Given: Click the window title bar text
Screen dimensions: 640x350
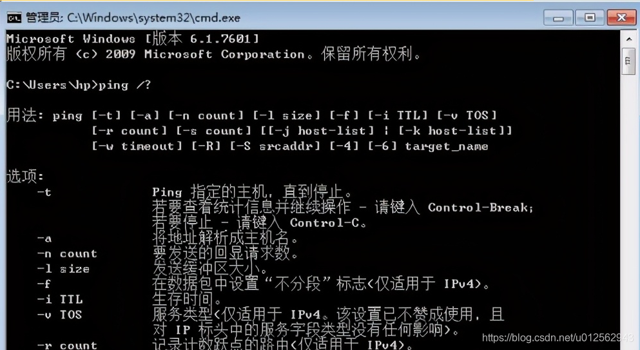Looking at the screenshot, I should pos(133,17).
